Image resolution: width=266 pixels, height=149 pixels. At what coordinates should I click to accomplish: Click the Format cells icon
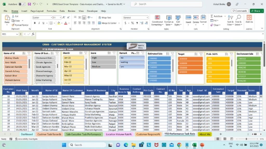pos(203,17)
